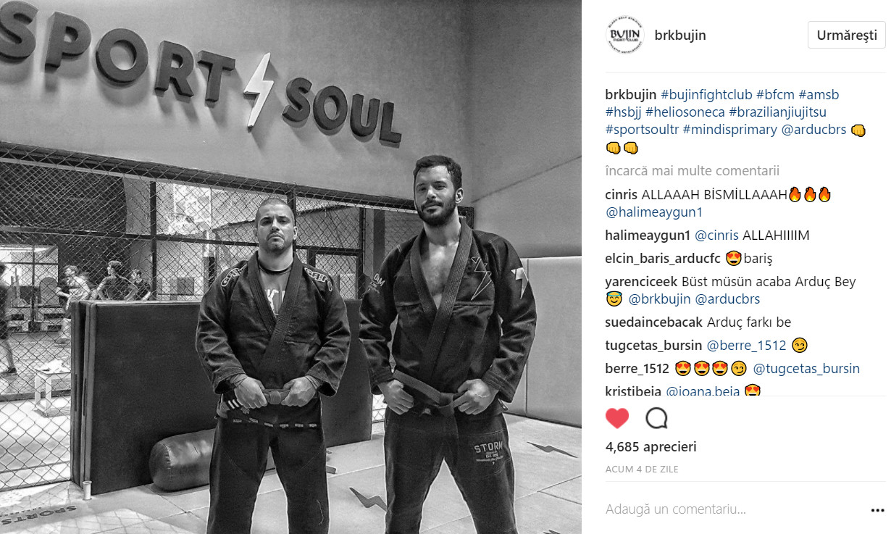This screenshot has height=534, width=891.
Task: Open the yarenciceek commenter profile
Action: [x=641, y=282]
